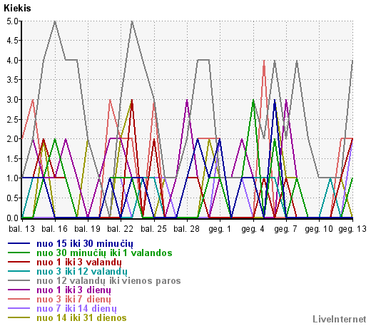Click the 4.5 y-axis value
Screen dimensions: 371x326
[13, 41]
